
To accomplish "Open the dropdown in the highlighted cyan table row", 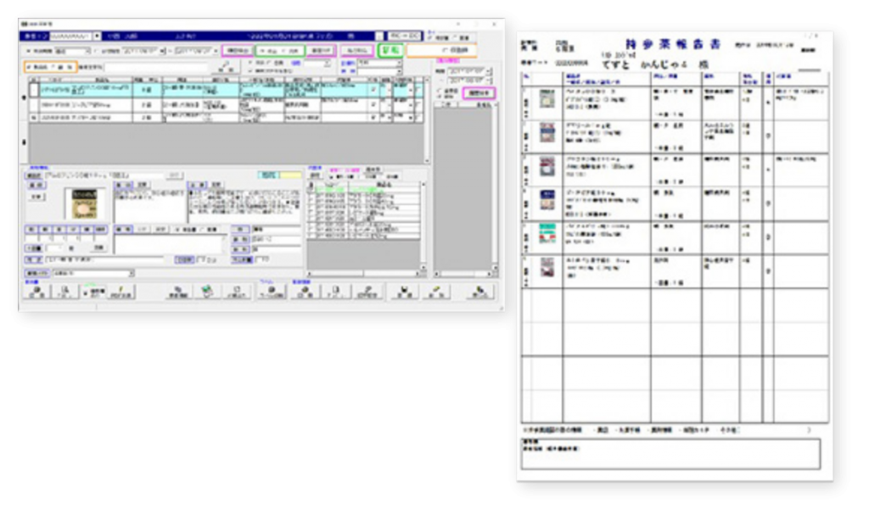I will (x=411, y=90).
